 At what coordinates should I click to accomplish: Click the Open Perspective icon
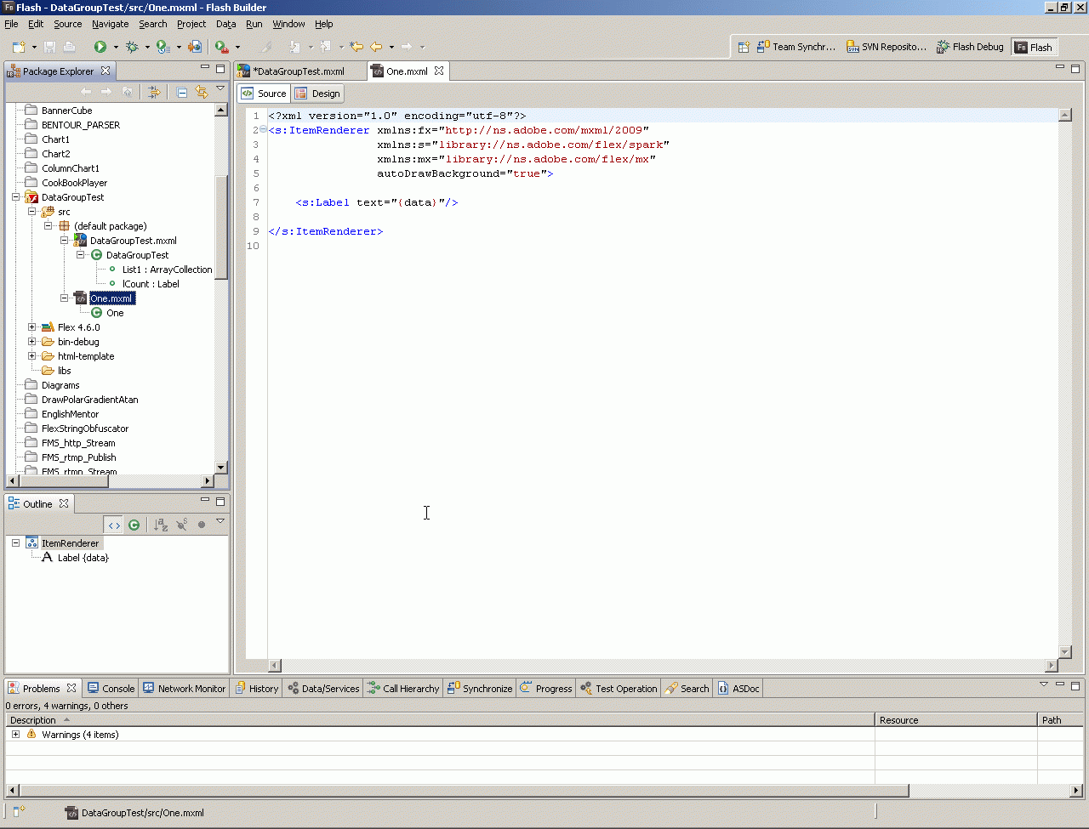(744, 48)
